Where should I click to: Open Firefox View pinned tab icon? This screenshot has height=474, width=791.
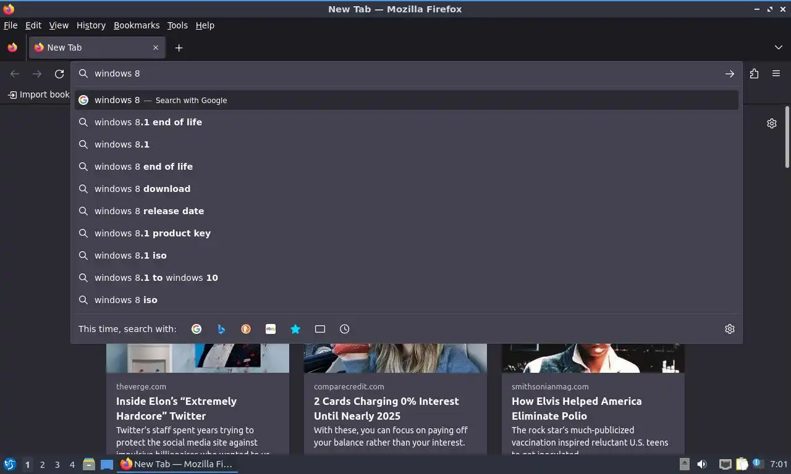pos(12,48)
